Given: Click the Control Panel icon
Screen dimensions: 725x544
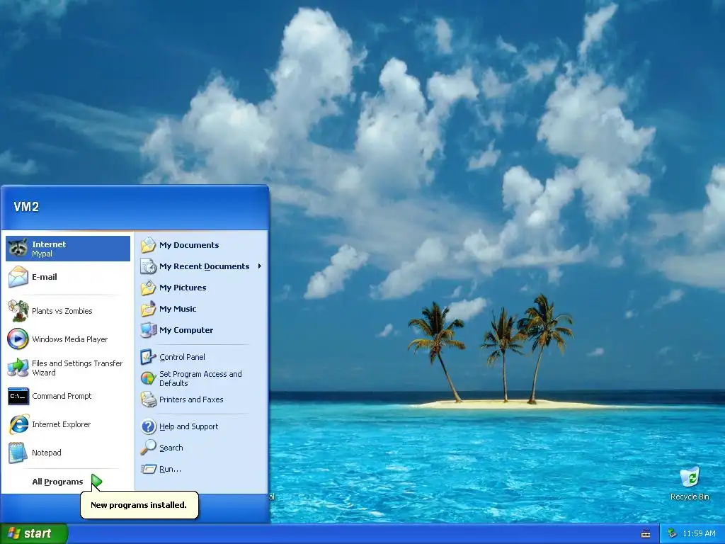Looking at the screenshot, I should pyautogui.click(x=149, y=357).
